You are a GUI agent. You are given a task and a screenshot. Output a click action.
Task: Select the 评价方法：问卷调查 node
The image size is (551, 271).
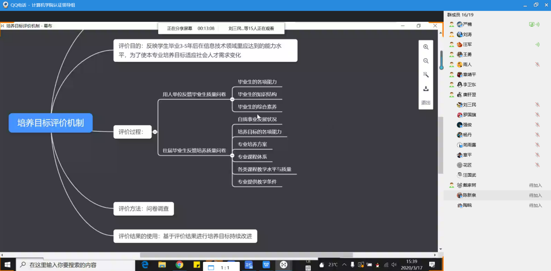click(x=144, y=209)
